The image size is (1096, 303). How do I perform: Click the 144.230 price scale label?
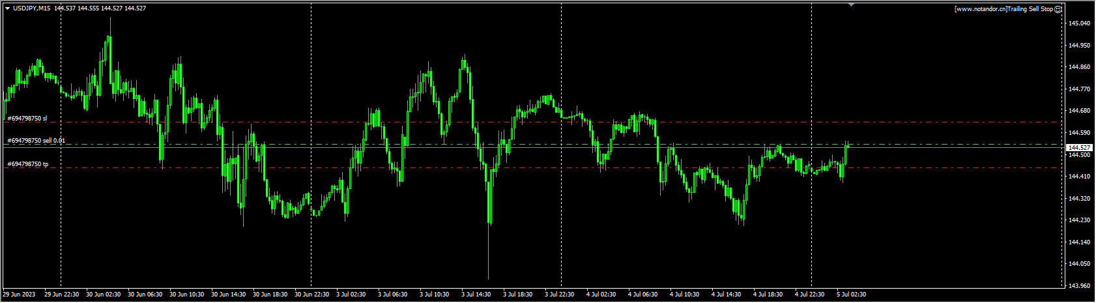click(1080, 220)
